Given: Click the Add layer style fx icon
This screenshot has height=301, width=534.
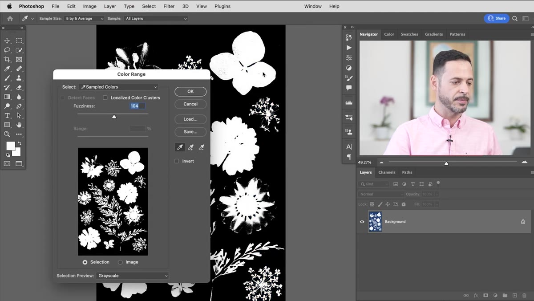Looking at the screenshot, I should click(x=476, y=295).
